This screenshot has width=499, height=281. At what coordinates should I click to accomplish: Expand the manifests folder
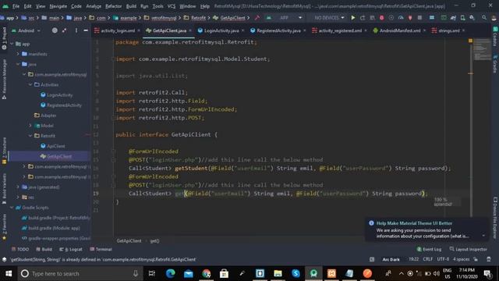[x=18, y=54]
